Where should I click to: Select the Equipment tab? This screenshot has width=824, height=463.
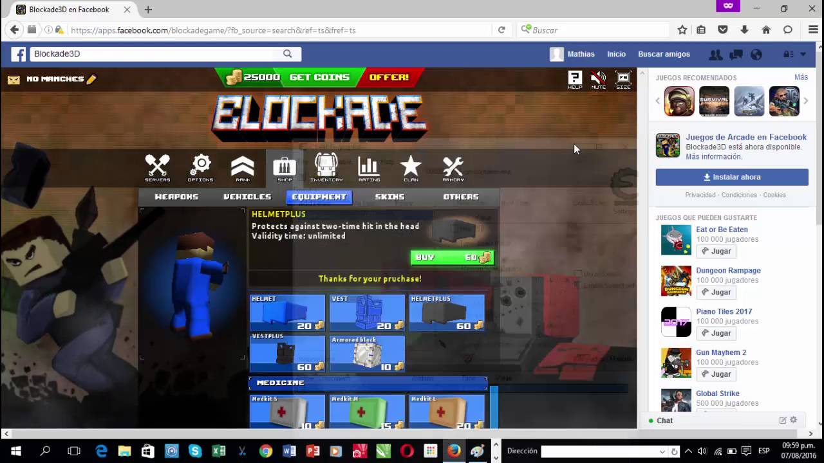point(319,197)
